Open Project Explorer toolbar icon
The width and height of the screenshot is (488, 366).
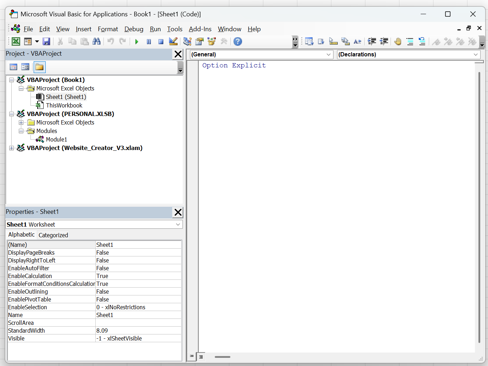click(187, 41)
